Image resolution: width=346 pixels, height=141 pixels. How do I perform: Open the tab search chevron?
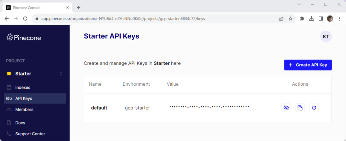click(299, 4)
